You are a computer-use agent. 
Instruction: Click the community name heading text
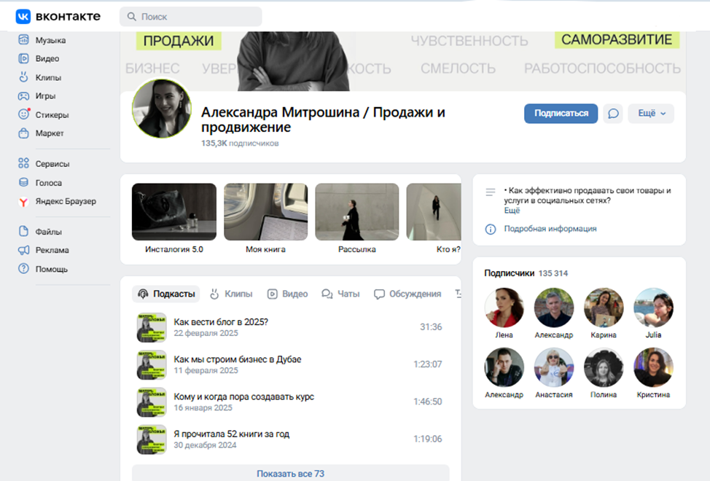coord(323,120)
